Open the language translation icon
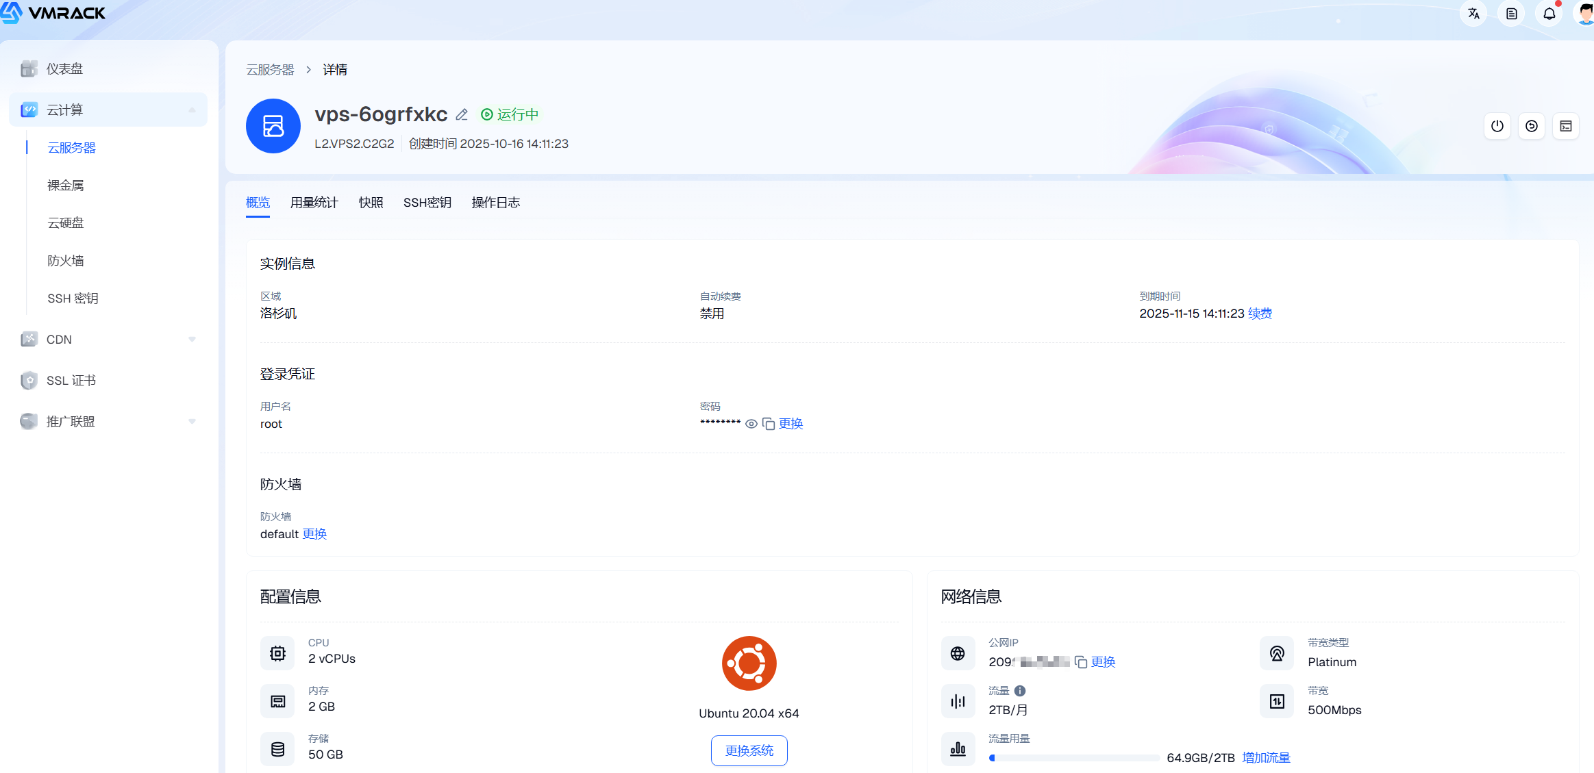The image size is (1594, 773). 1473,14
